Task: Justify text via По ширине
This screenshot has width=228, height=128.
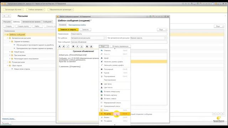Action: pyautogui.click(x=115, y=121)
